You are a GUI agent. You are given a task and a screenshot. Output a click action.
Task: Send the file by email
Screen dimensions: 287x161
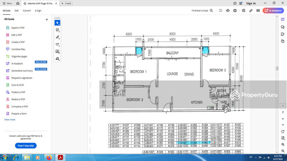[258, 11]
